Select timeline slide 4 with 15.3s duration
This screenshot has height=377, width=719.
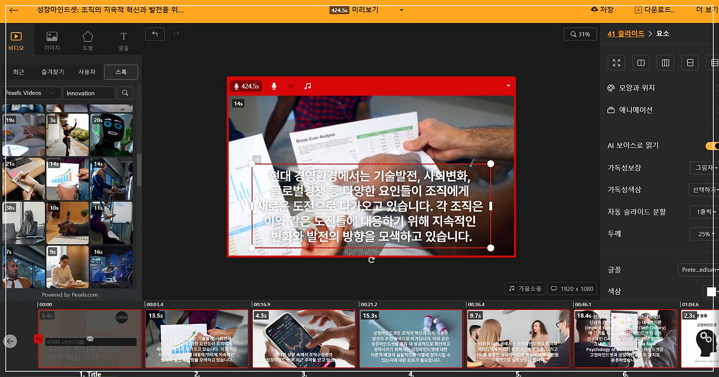411,339
